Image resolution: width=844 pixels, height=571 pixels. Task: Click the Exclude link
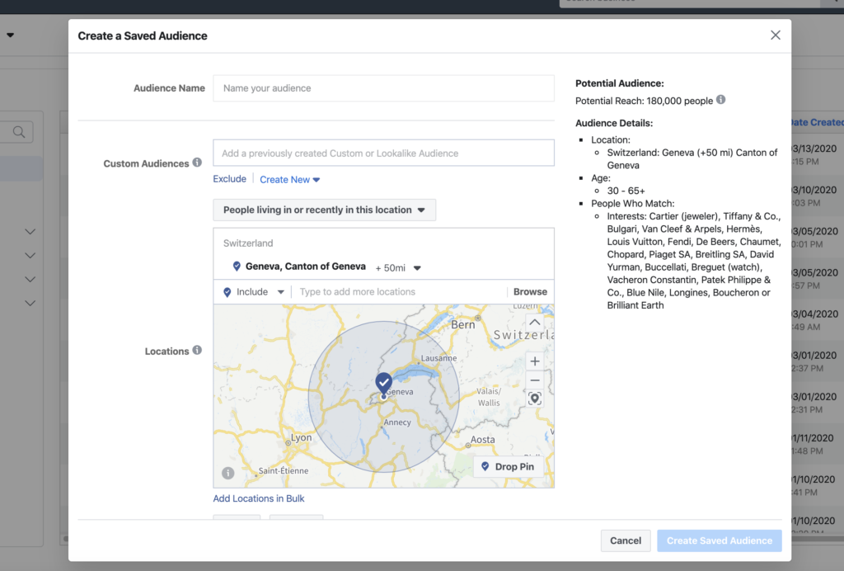(229, 179)
